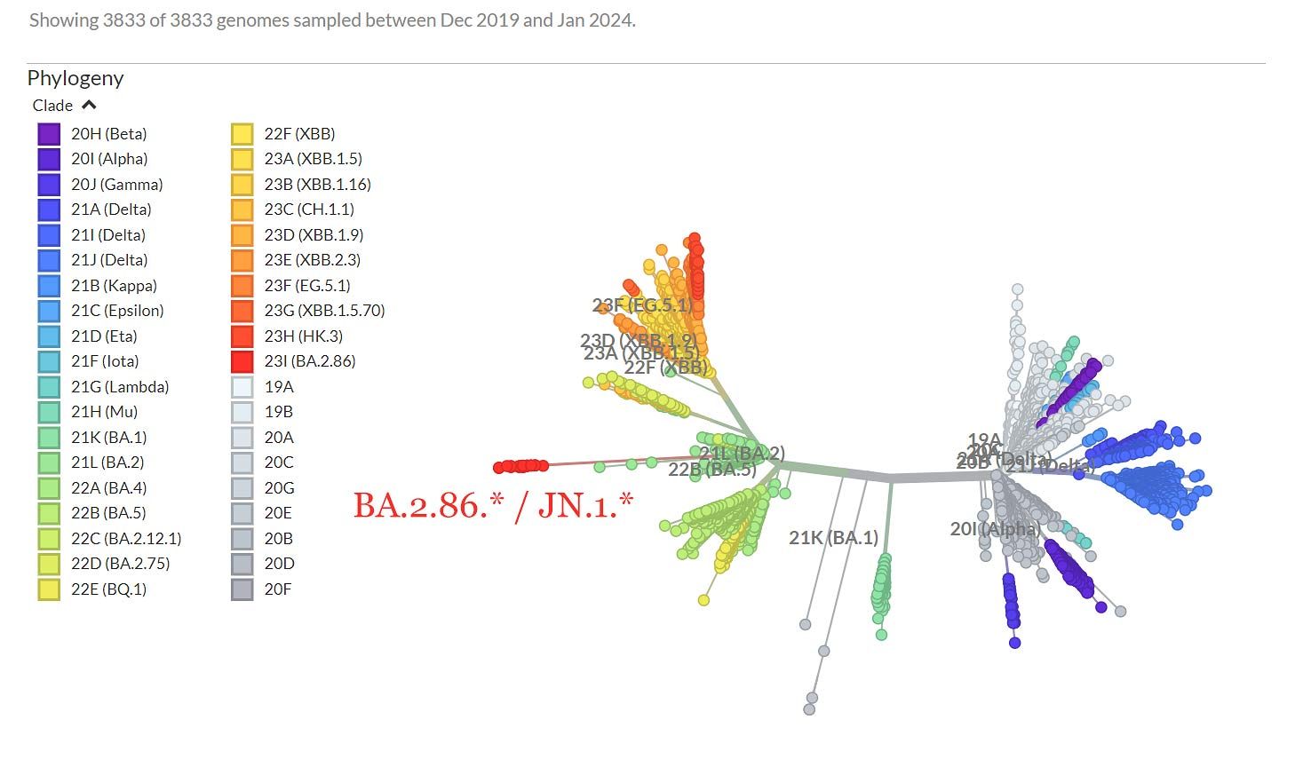Select the 21J (Delta) legend swatch
This screenshot has height=759, width=1295.
click(x=49, y=260)
